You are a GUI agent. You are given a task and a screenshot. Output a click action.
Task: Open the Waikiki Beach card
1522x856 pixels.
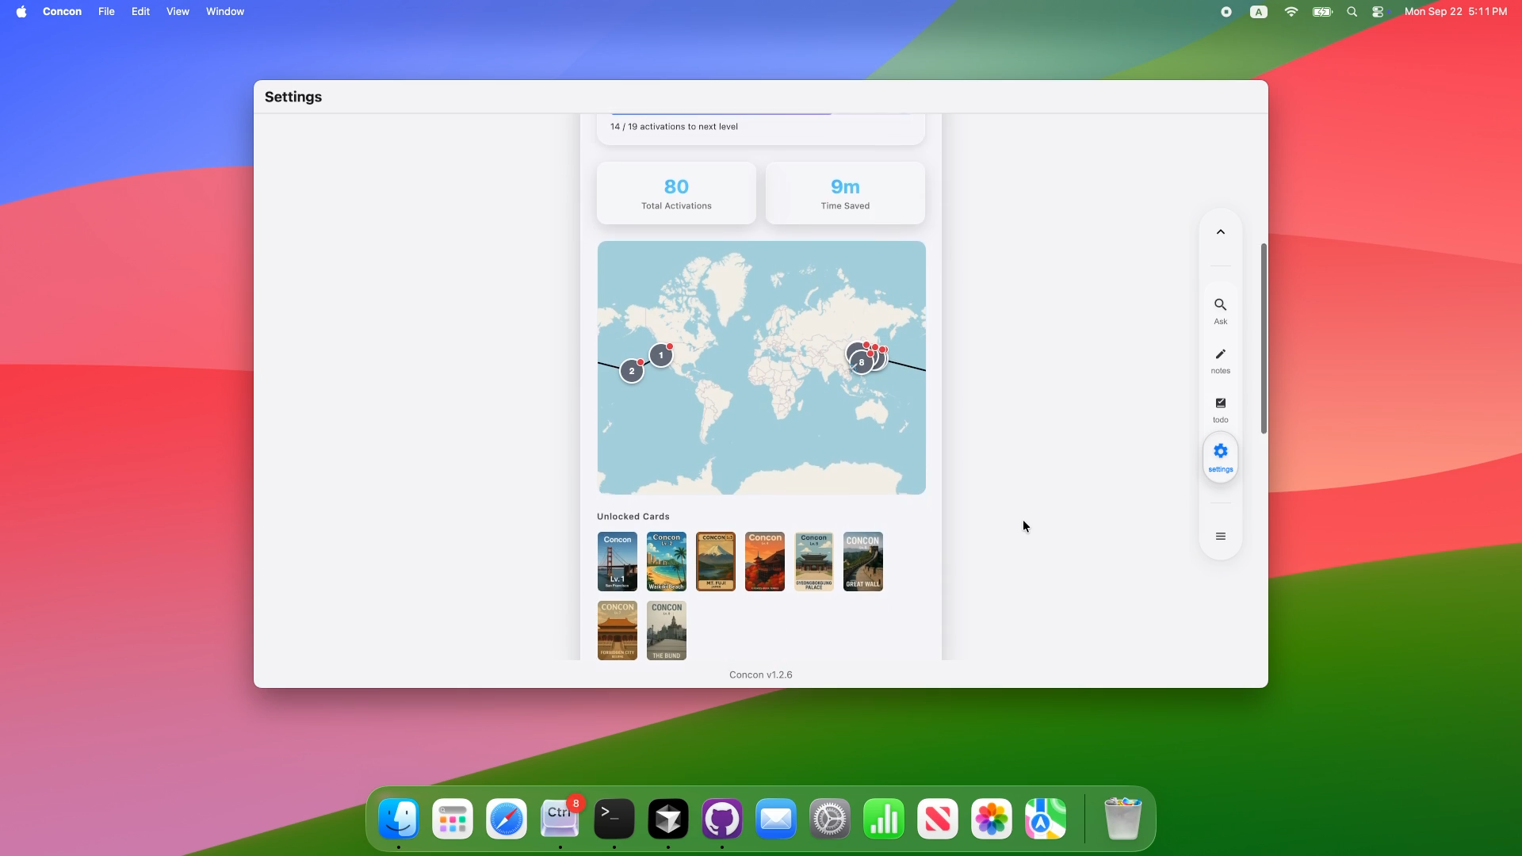pyautogui.click(x=667, y=561)
